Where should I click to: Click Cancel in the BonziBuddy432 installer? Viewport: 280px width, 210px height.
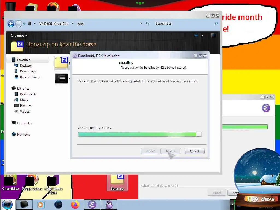[194, 151]
